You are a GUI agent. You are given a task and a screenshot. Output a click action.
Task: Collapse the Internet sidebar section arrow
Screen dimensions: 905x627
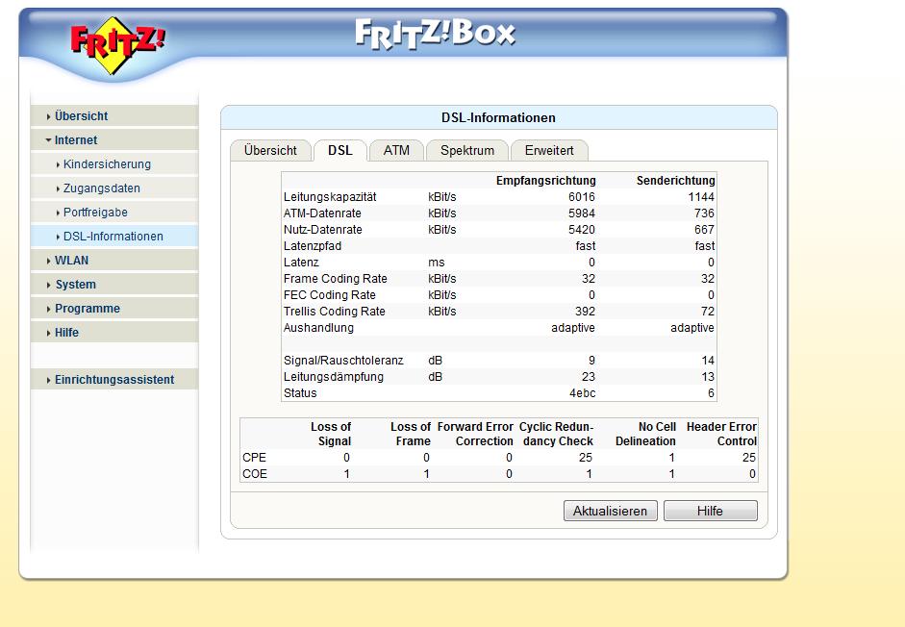click(48, 140)
